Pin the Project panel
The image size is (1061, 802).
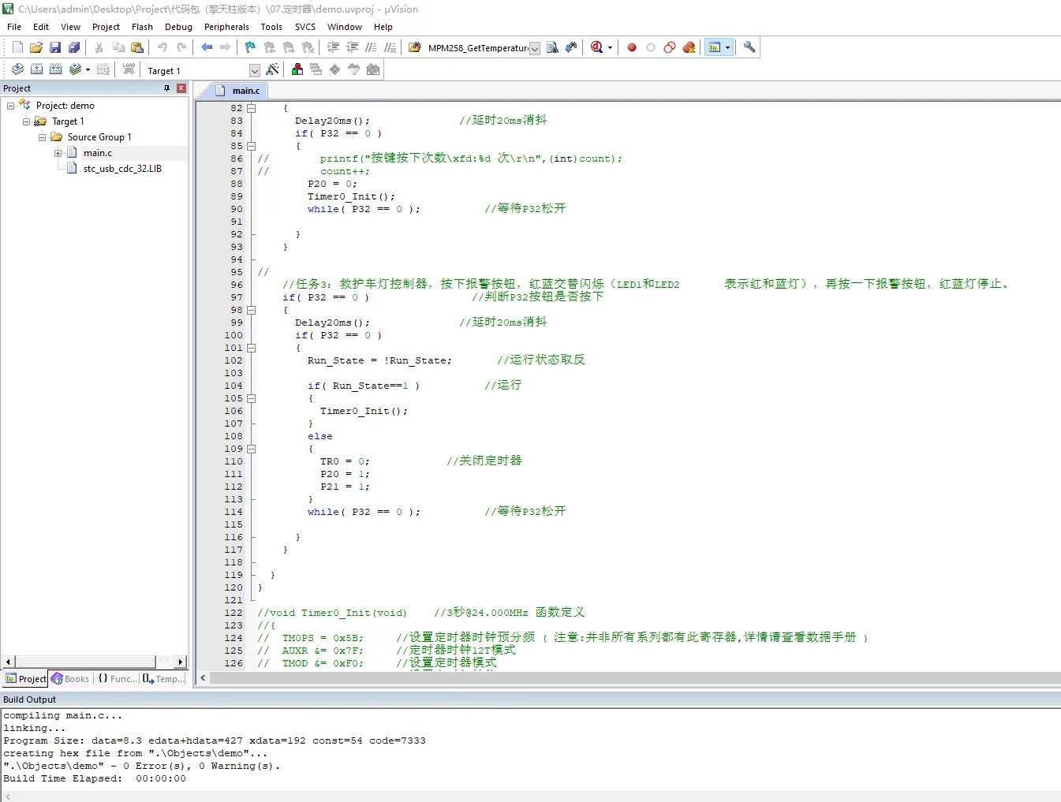pyautogui.click(x=166, y=88)
